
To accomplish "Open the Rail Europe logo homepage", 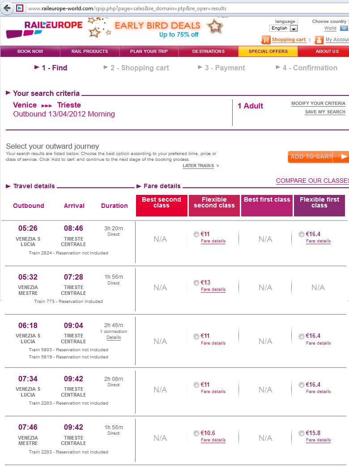I will (44, 29).
